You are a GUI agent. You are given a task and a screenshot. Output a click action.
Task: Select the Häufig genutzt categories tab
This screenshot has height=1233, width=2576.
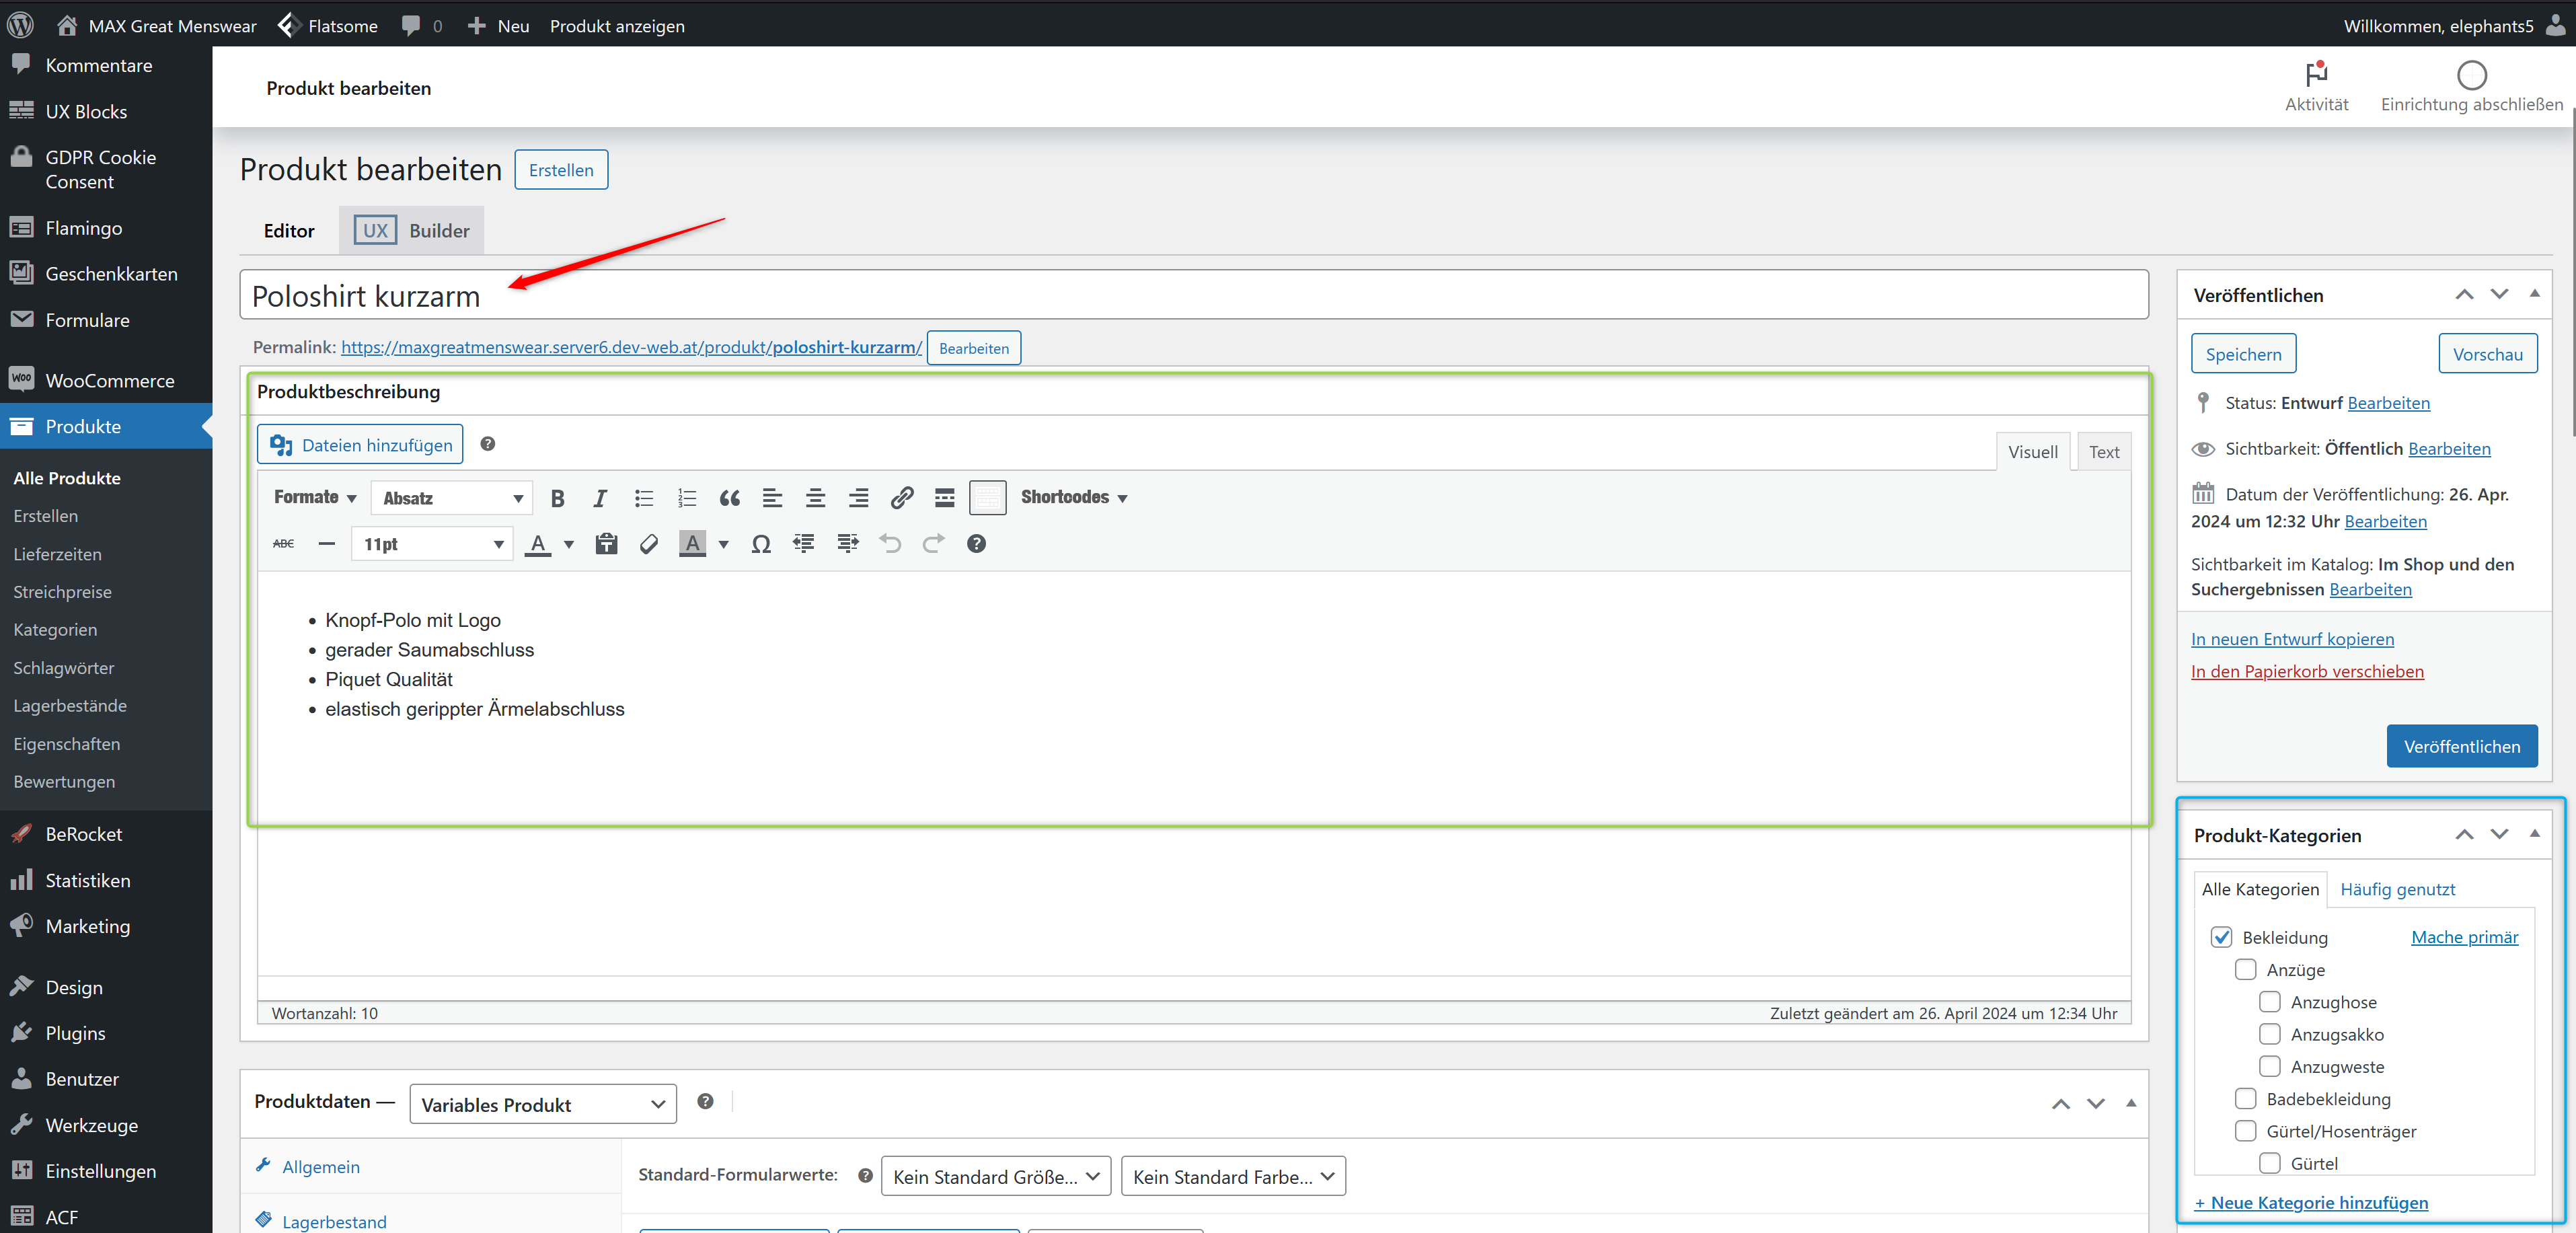pos(2397,889)
